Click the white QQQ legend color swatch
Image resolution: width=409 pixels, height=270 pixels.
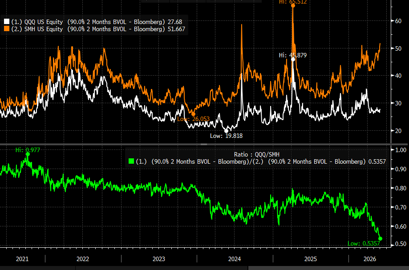(x=7, y=22)
